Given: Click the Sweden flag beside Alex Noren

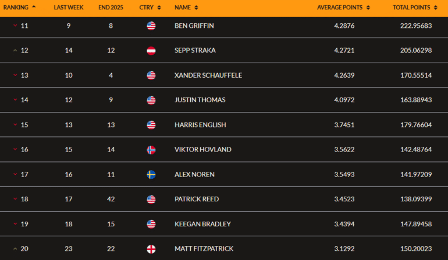Looking at the screenshot, I should point(151,175).
